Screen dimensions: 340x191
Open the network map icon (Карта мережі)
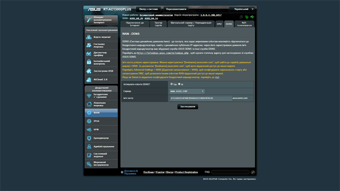coord(89,37)
